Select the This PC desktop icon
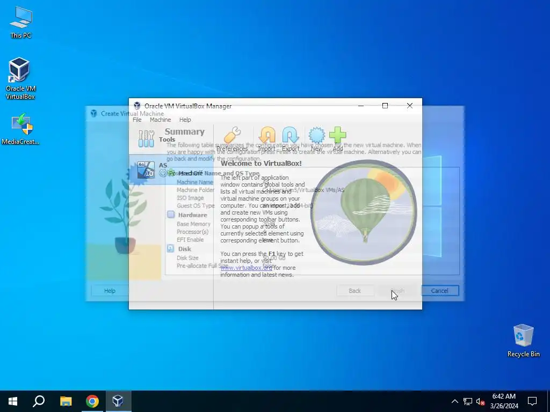The image size is (550, 412). click(x=20, y=23)
